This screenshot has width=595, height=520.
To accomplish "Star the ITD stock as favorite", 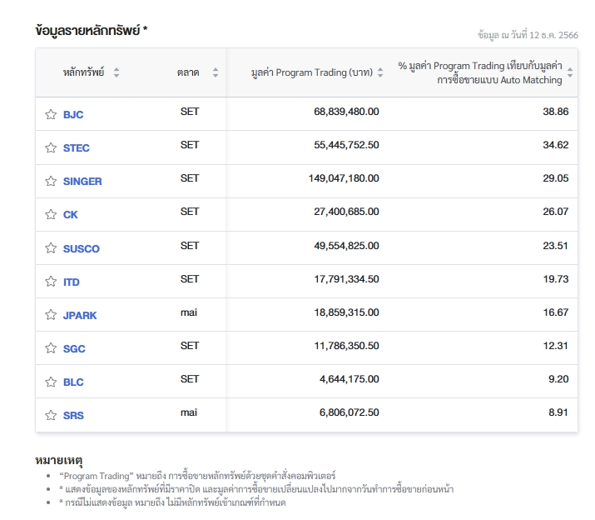I will coord(51,282).
